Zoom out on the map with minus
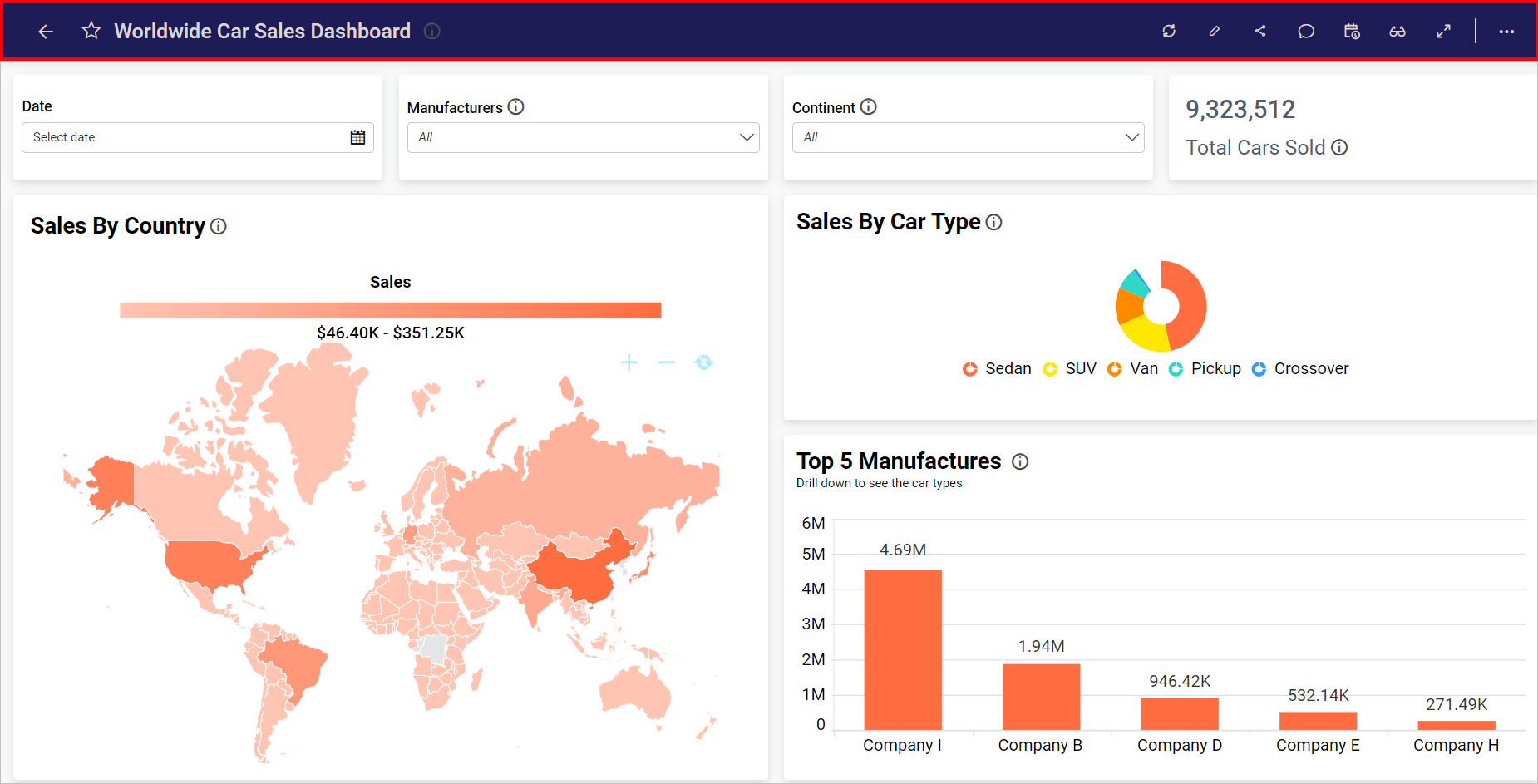 pos(667,362)
